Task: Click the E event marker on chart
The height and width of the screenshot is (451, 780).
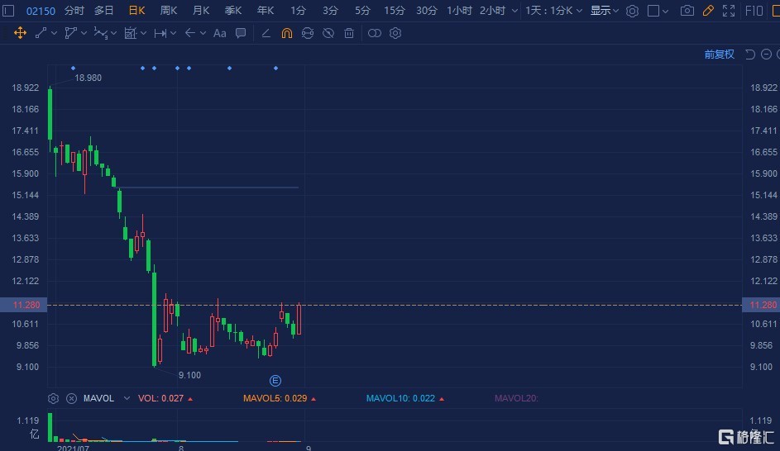Action: (275, 380)
